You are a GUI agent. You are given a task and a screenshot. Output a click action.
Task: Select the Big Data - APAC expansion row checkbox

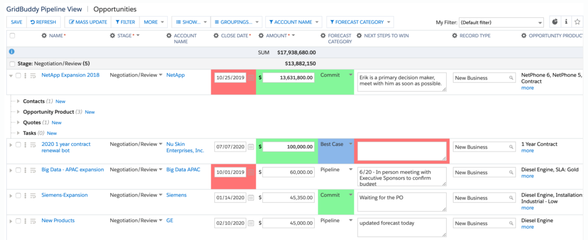(18, 170)
